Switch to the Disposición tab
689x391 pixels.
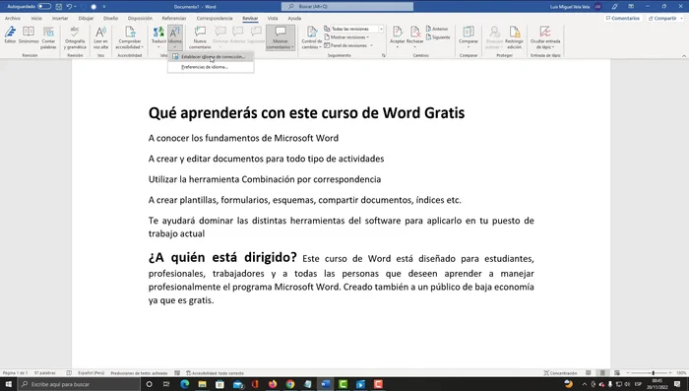click(x=140, y=19)
